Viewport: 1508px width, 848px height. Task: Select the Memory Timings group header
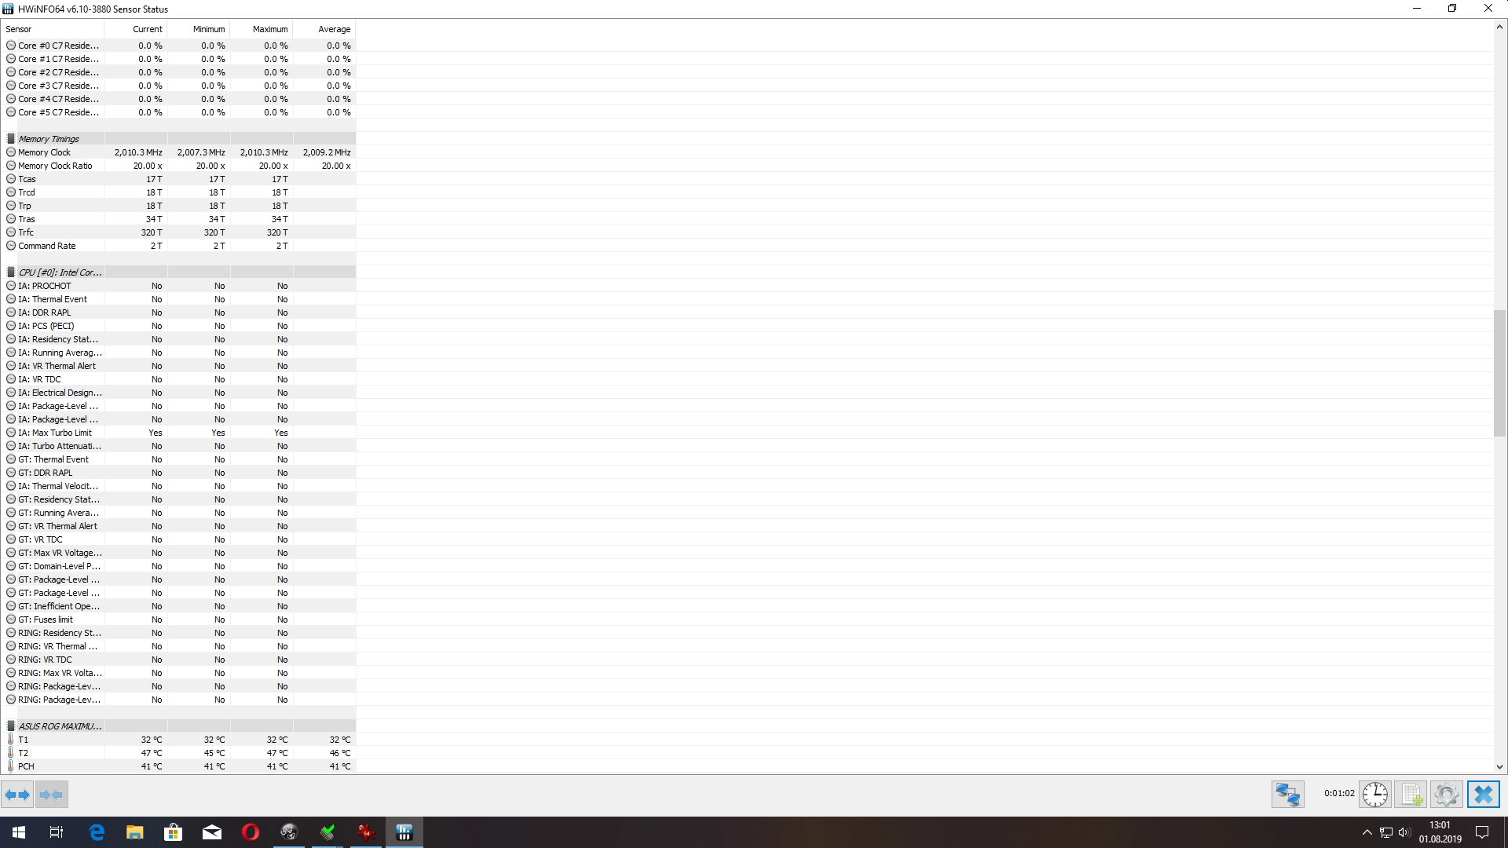pos(179,139)
